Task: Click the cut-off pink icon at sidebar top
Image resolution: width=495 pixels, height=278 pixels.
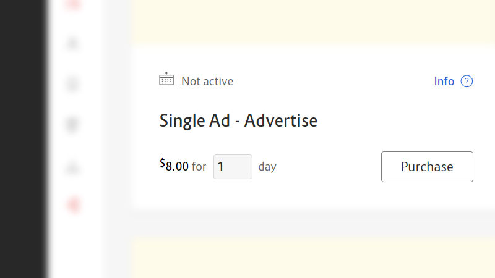Action: (74, 4)
